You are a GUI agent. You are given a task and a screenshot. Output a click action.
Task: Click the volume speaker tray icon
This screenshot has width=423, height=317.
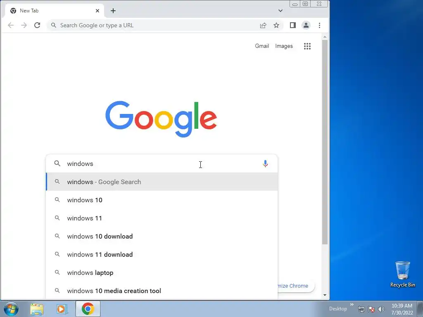coord(381,309)
